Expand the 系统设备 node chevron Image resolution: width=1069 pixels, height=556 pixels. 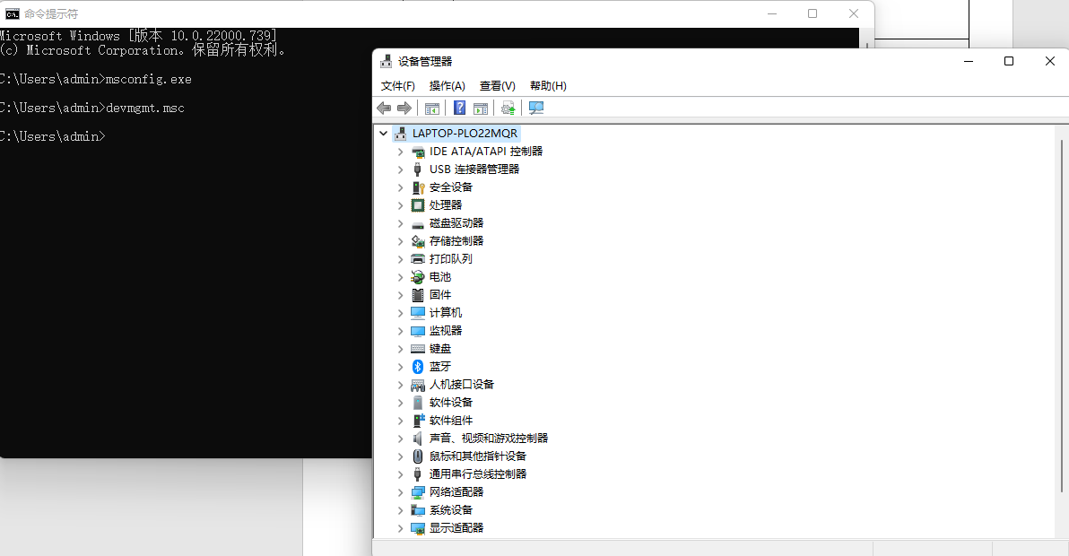click(401, 510)
